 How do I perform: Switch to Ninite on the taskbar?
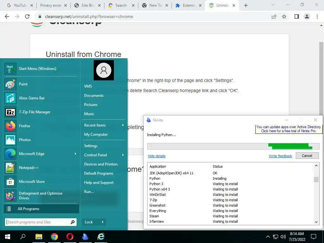85,237
